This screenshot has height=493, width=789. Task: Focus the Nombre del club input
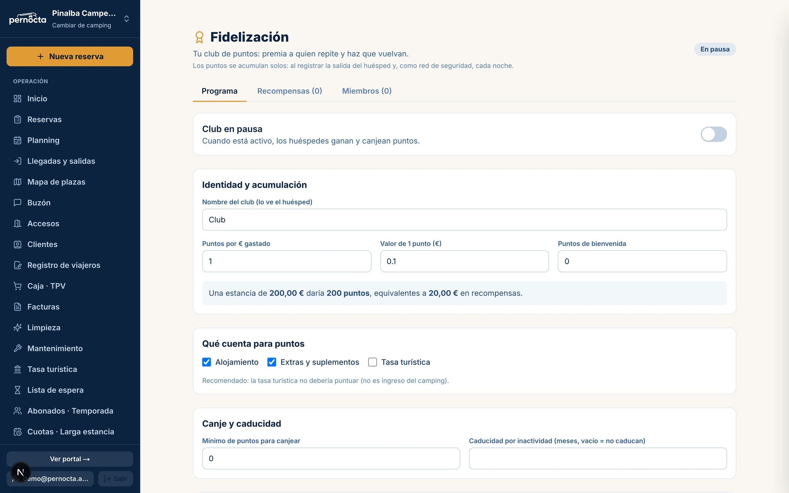pyautogui.click(x=464, y=220)
